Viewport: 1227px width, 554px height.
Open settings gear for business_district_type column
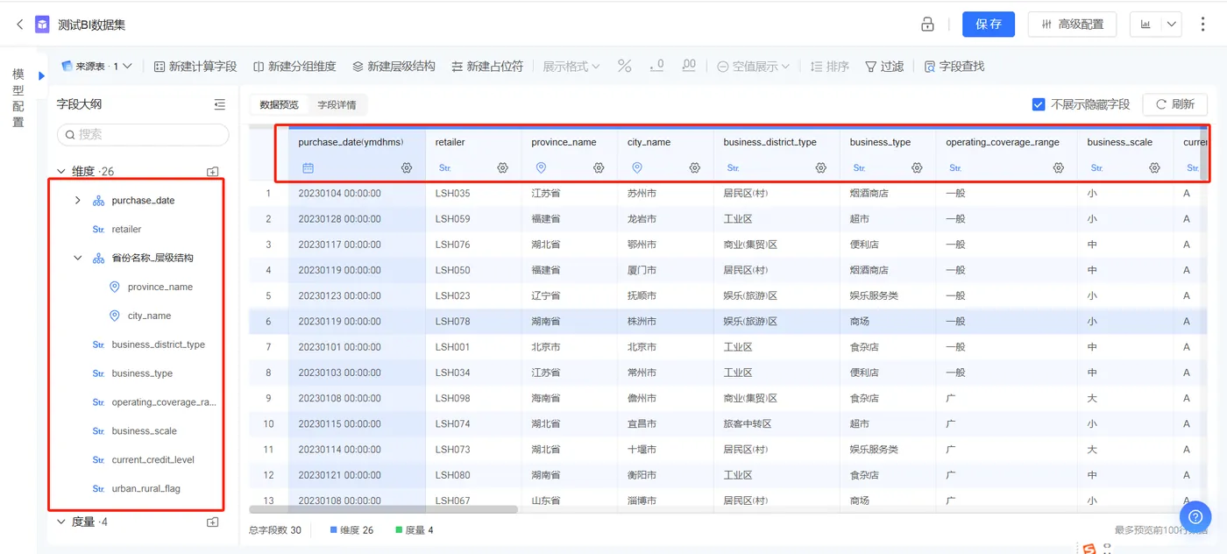click(820, 167)
